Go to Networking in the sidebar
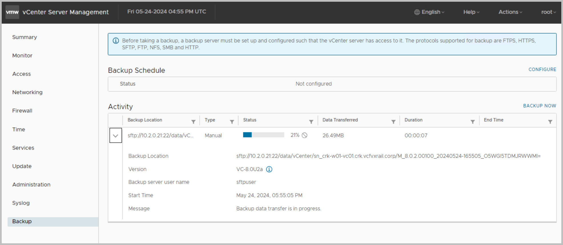The width and height of the screenshot is (563, 245). click(x=27, y=92)
